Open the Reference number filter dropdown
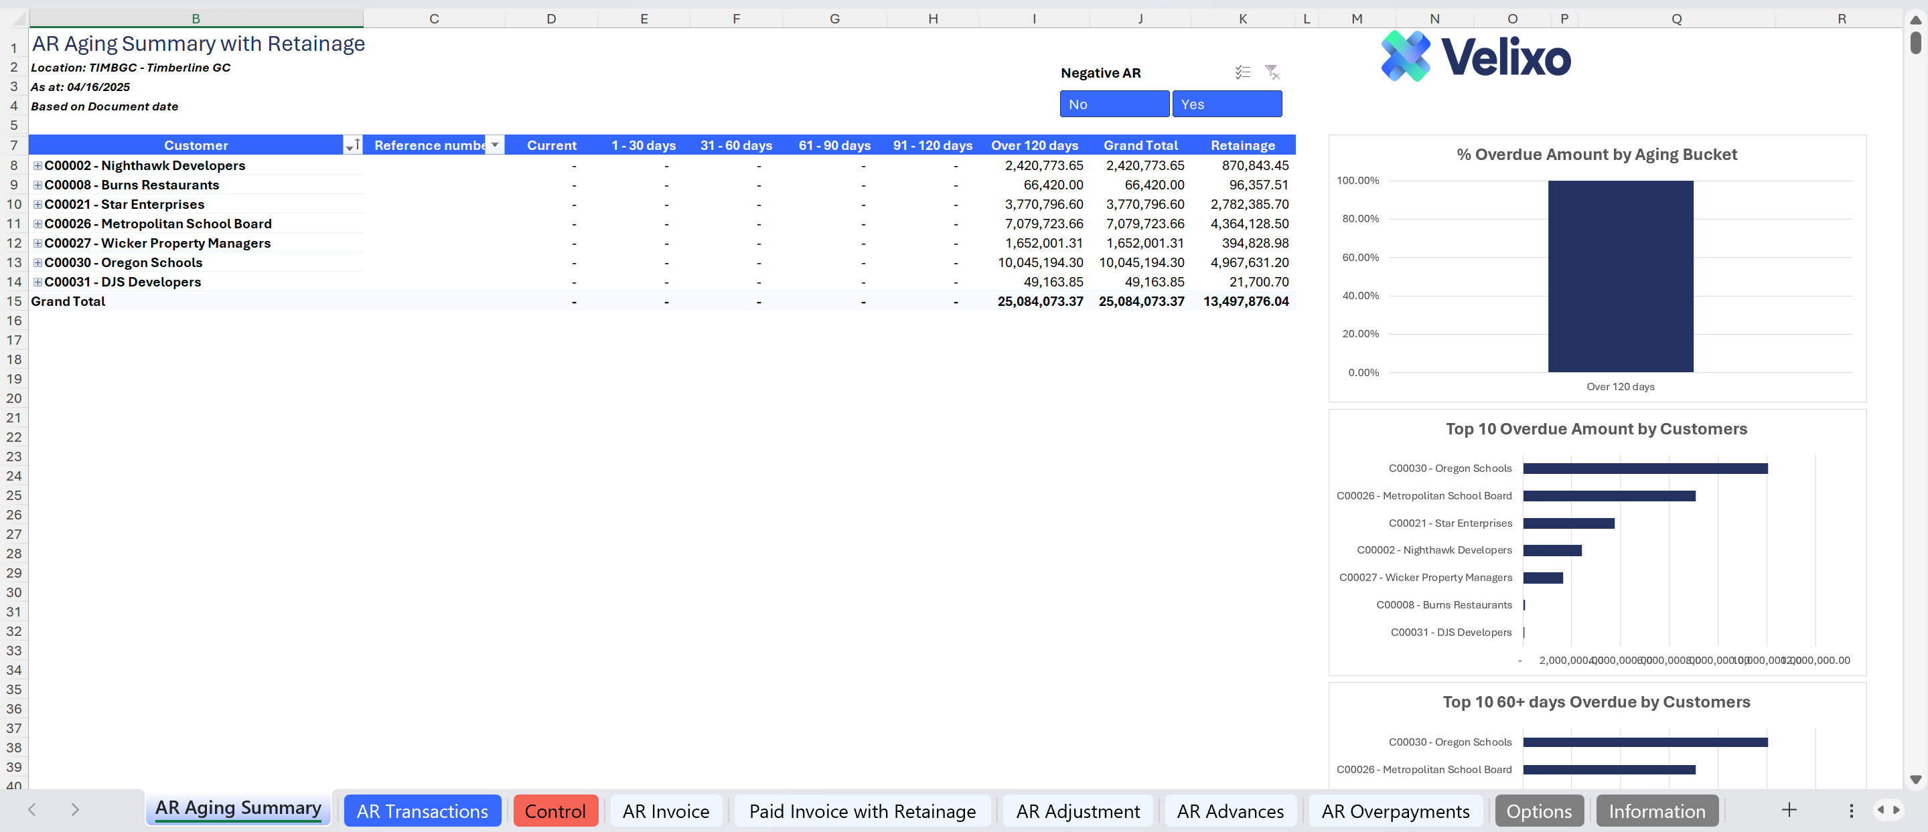Viewport: 1928px width, 832px height. point(495,145)
